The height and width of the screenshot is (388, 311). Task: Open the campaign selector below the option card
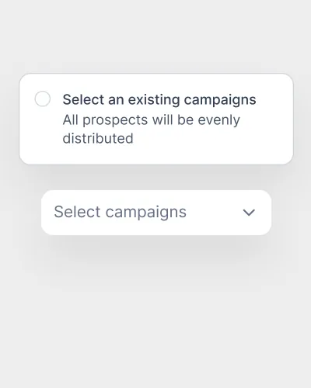156,213
